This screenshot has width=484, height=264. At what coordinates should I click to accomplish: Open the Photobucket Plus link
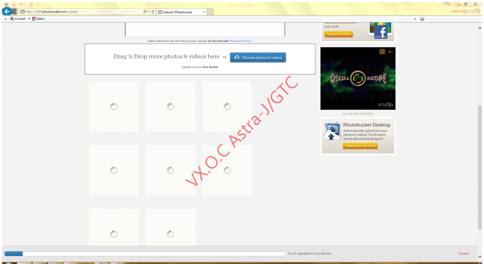(240, 41)
